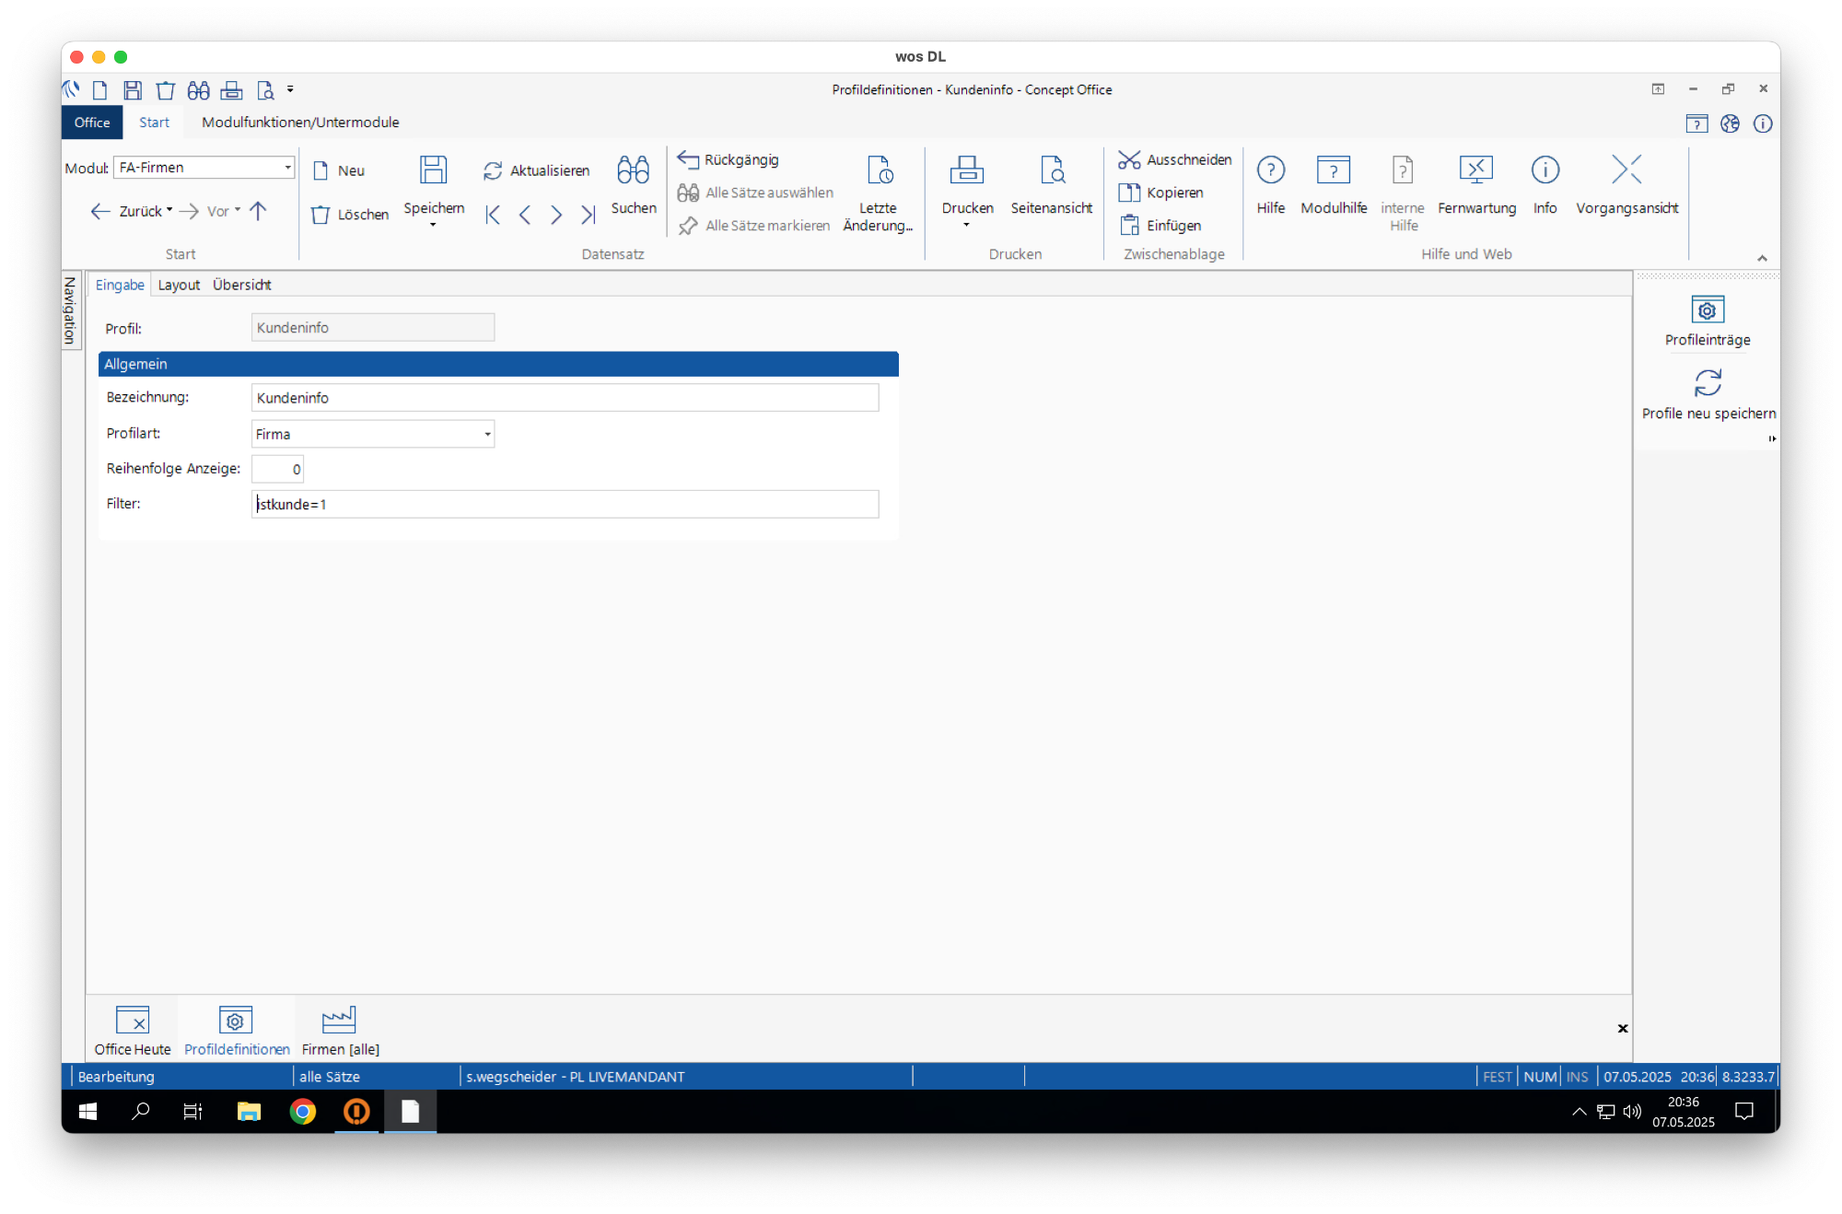Click Profile neu speichern
1842x1214 pixels.
(x=1708, y=395)
